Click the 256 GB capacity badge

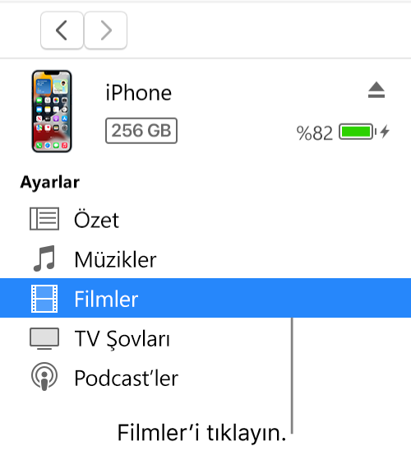(141, 131)
